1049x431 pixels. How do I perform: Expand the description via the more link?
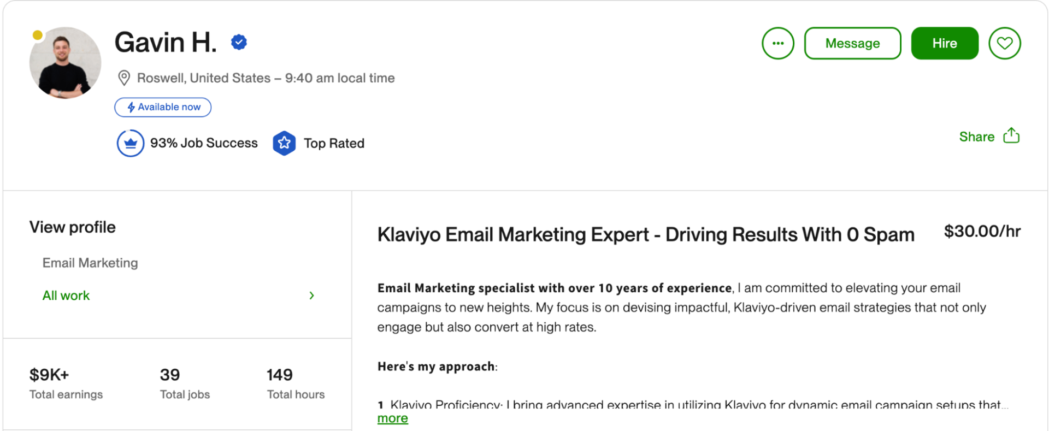coord(392,418)
